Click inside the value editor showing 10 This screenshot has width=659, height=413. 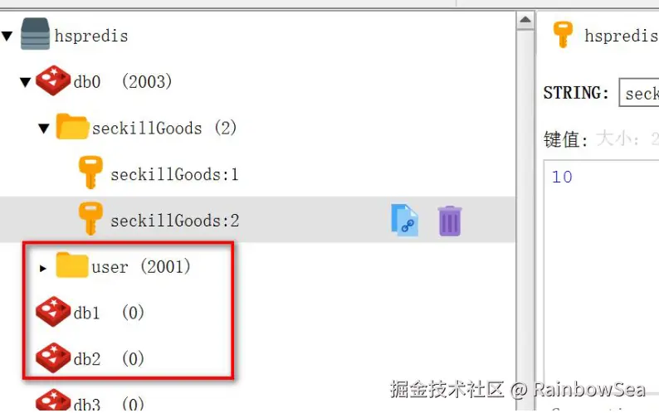point(602,271)
